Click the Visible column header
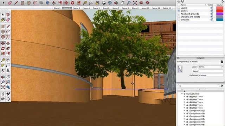This screenshot has height=126, width=225. coord(210,5)
